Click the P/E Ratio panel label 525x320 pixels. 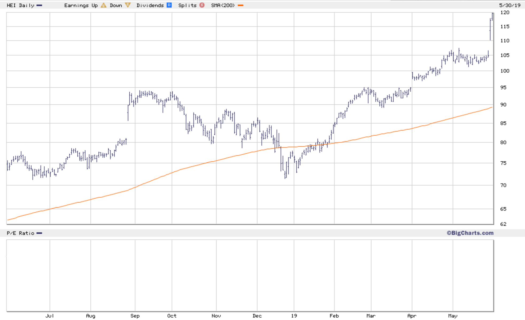20,233
